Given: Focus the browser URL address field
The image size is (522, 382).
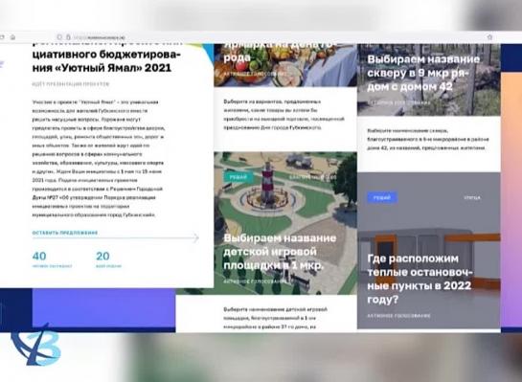Looking at the screenshot, I should (266, 37).
